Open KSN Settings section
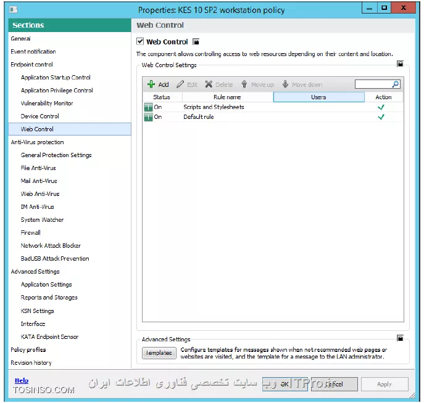Image resolution: width=424 pixels, height=403 pixels. tap(37, 311)
